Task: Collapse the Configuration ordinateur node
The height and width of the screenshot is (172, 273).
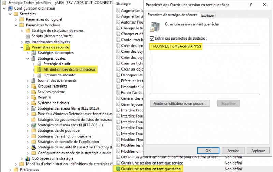Action: [x=4, y=8]
